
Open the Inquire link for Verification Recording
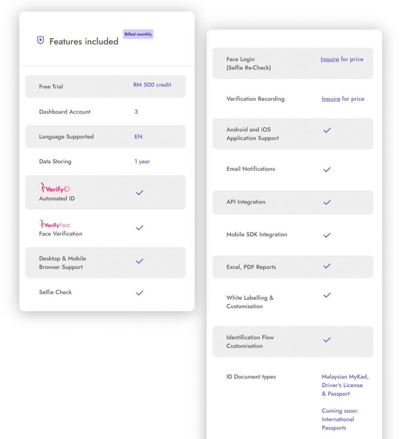tap(331, 99)
